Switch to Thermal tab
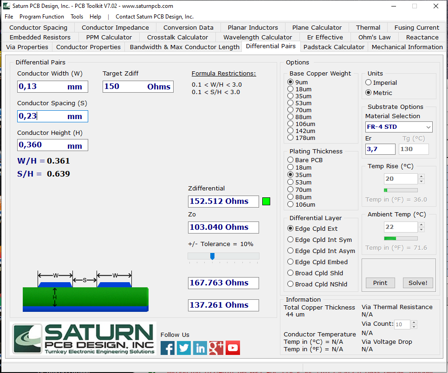The width and height of the screenshot is (448, 373). (x=368, y=28)
